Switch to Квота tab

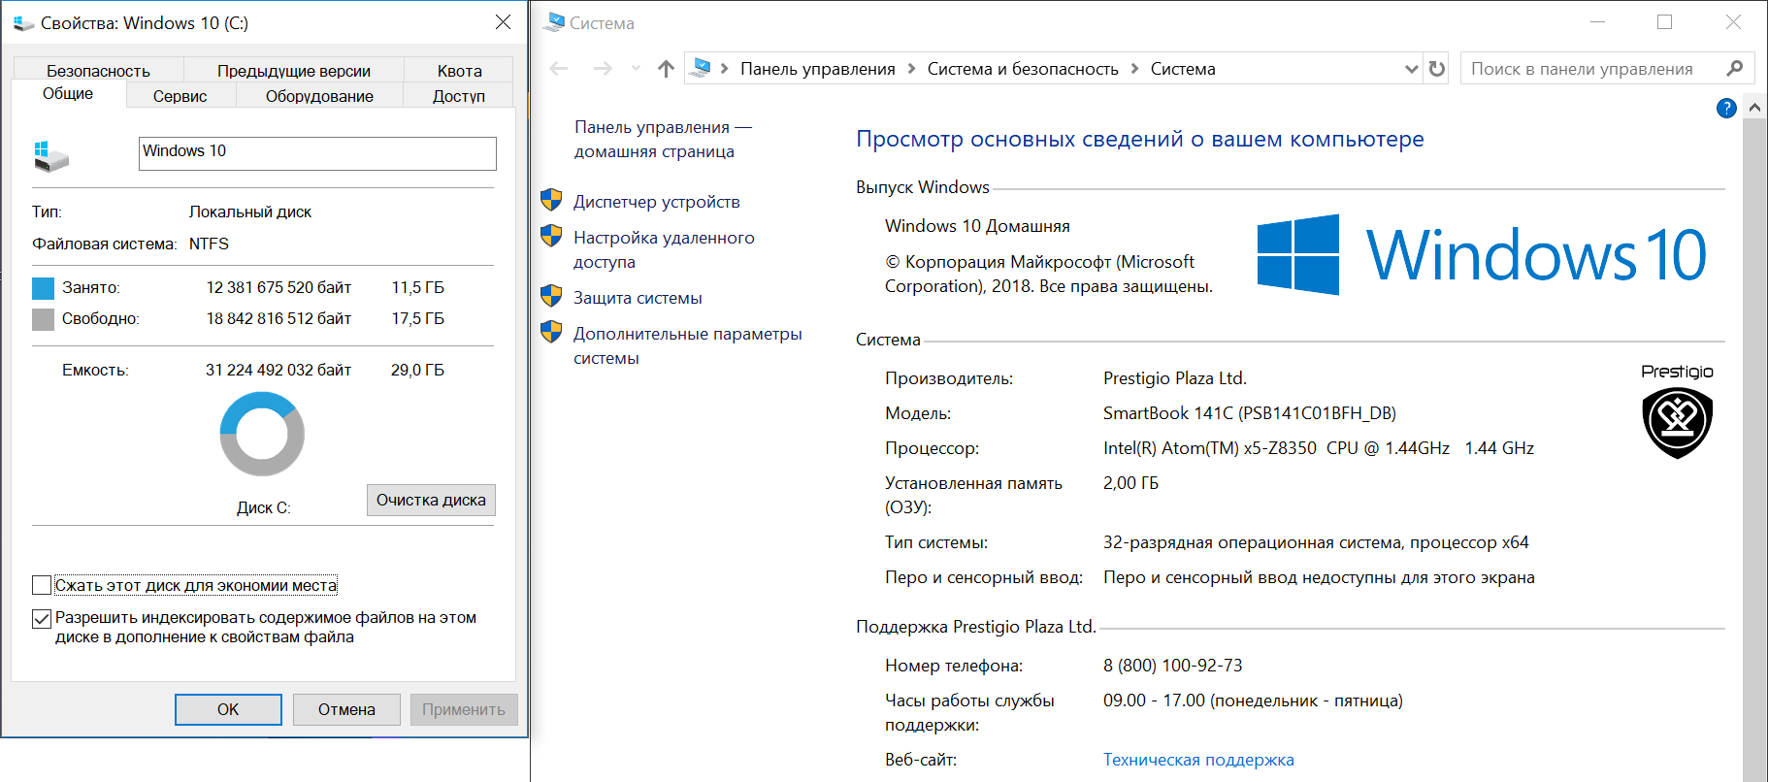click(459, 71)
